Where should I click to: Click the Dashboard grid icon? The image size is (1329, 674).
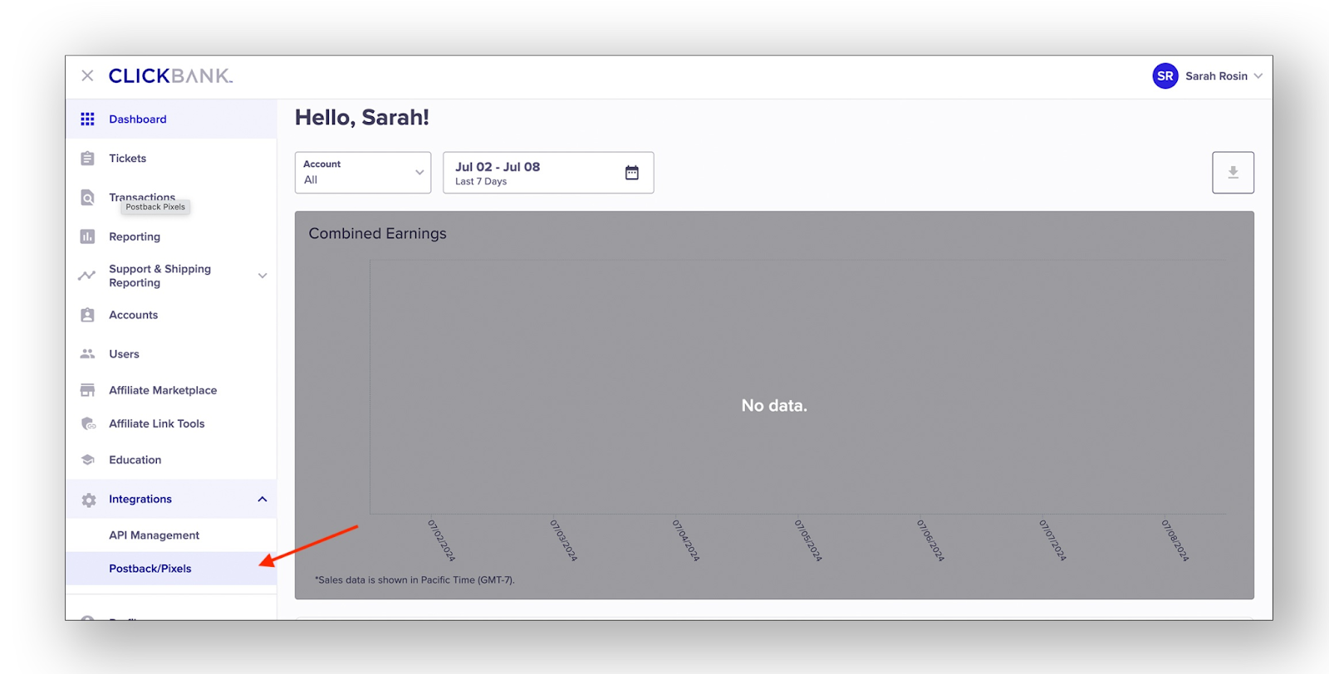coord(87,120)
